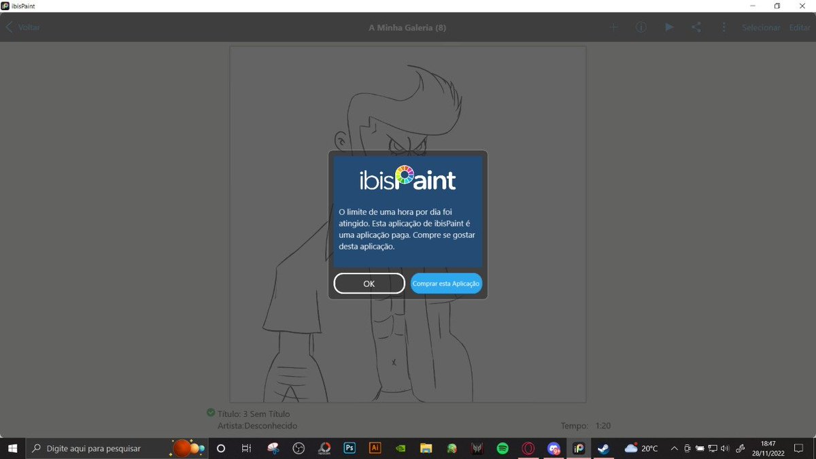
Task: Click A Minha Galeria (8) title
Action: [x=407, y=28]
